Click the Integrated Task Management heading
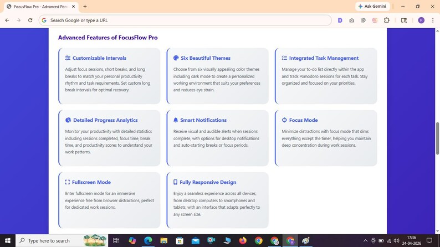Image resolution: width=440 pixels, height=247 pixels. pyautogui.click(x=324, y=58)
